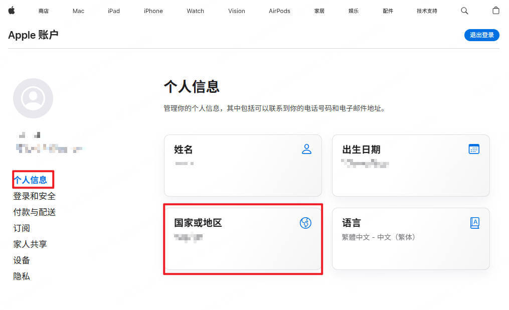Screen dimensions: 509x310
Task: Open the 娱乐 menu item
Action: pos(354,11)
